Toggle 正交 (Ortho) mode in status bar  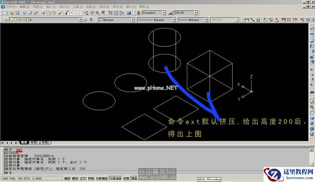(83, 179)
